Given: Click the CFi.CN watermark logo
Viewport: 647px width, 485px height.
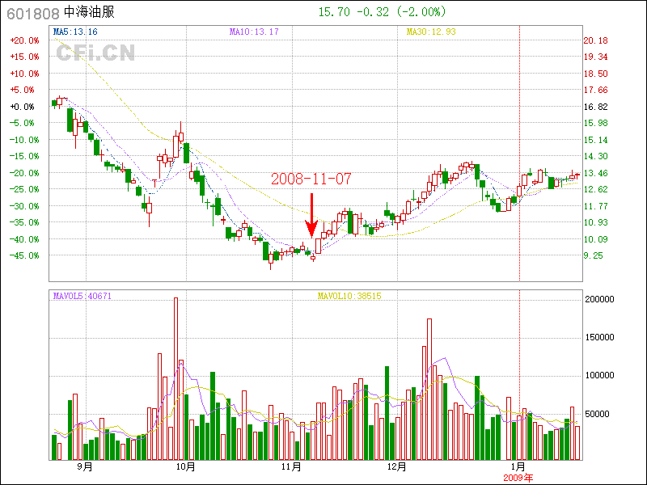Looking at the screenshot, I should (95, 53).
